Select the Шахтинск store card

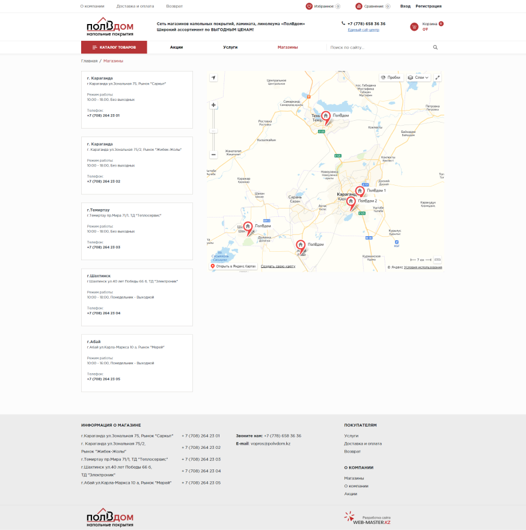137,297
